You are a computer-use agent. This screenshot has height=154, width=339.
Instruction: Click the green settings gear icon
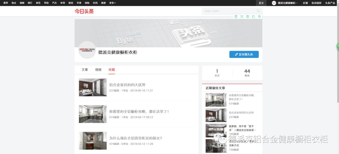pyautogui.click(x=260, y=17)
